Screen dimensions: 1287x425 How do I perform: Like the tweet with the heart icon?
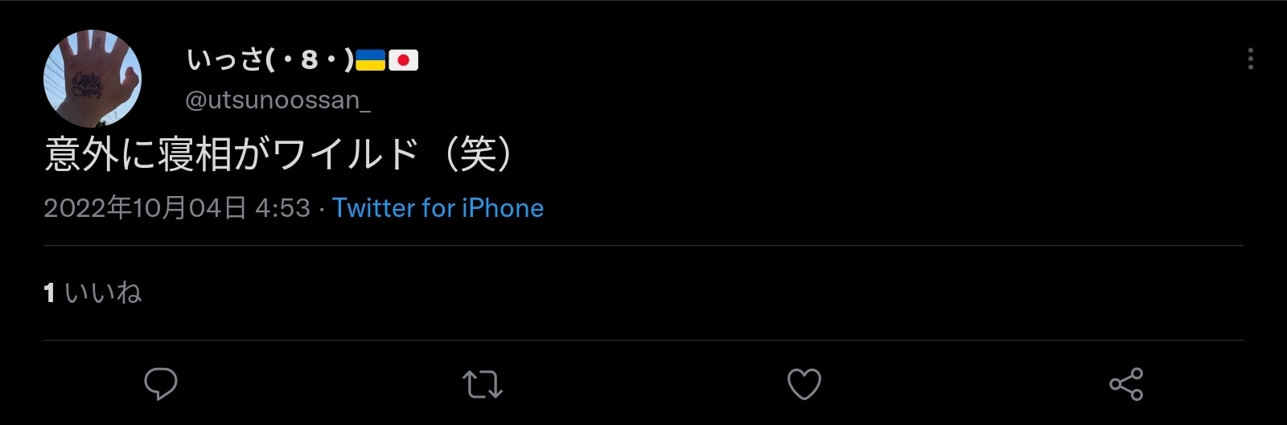[804, 384]
